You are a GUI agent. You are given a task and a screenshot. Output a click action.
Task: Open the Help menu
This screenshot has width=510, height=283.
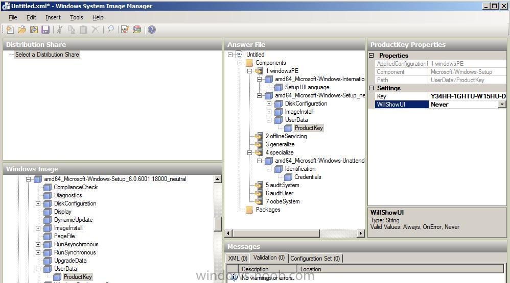click(x=98, y=17)
